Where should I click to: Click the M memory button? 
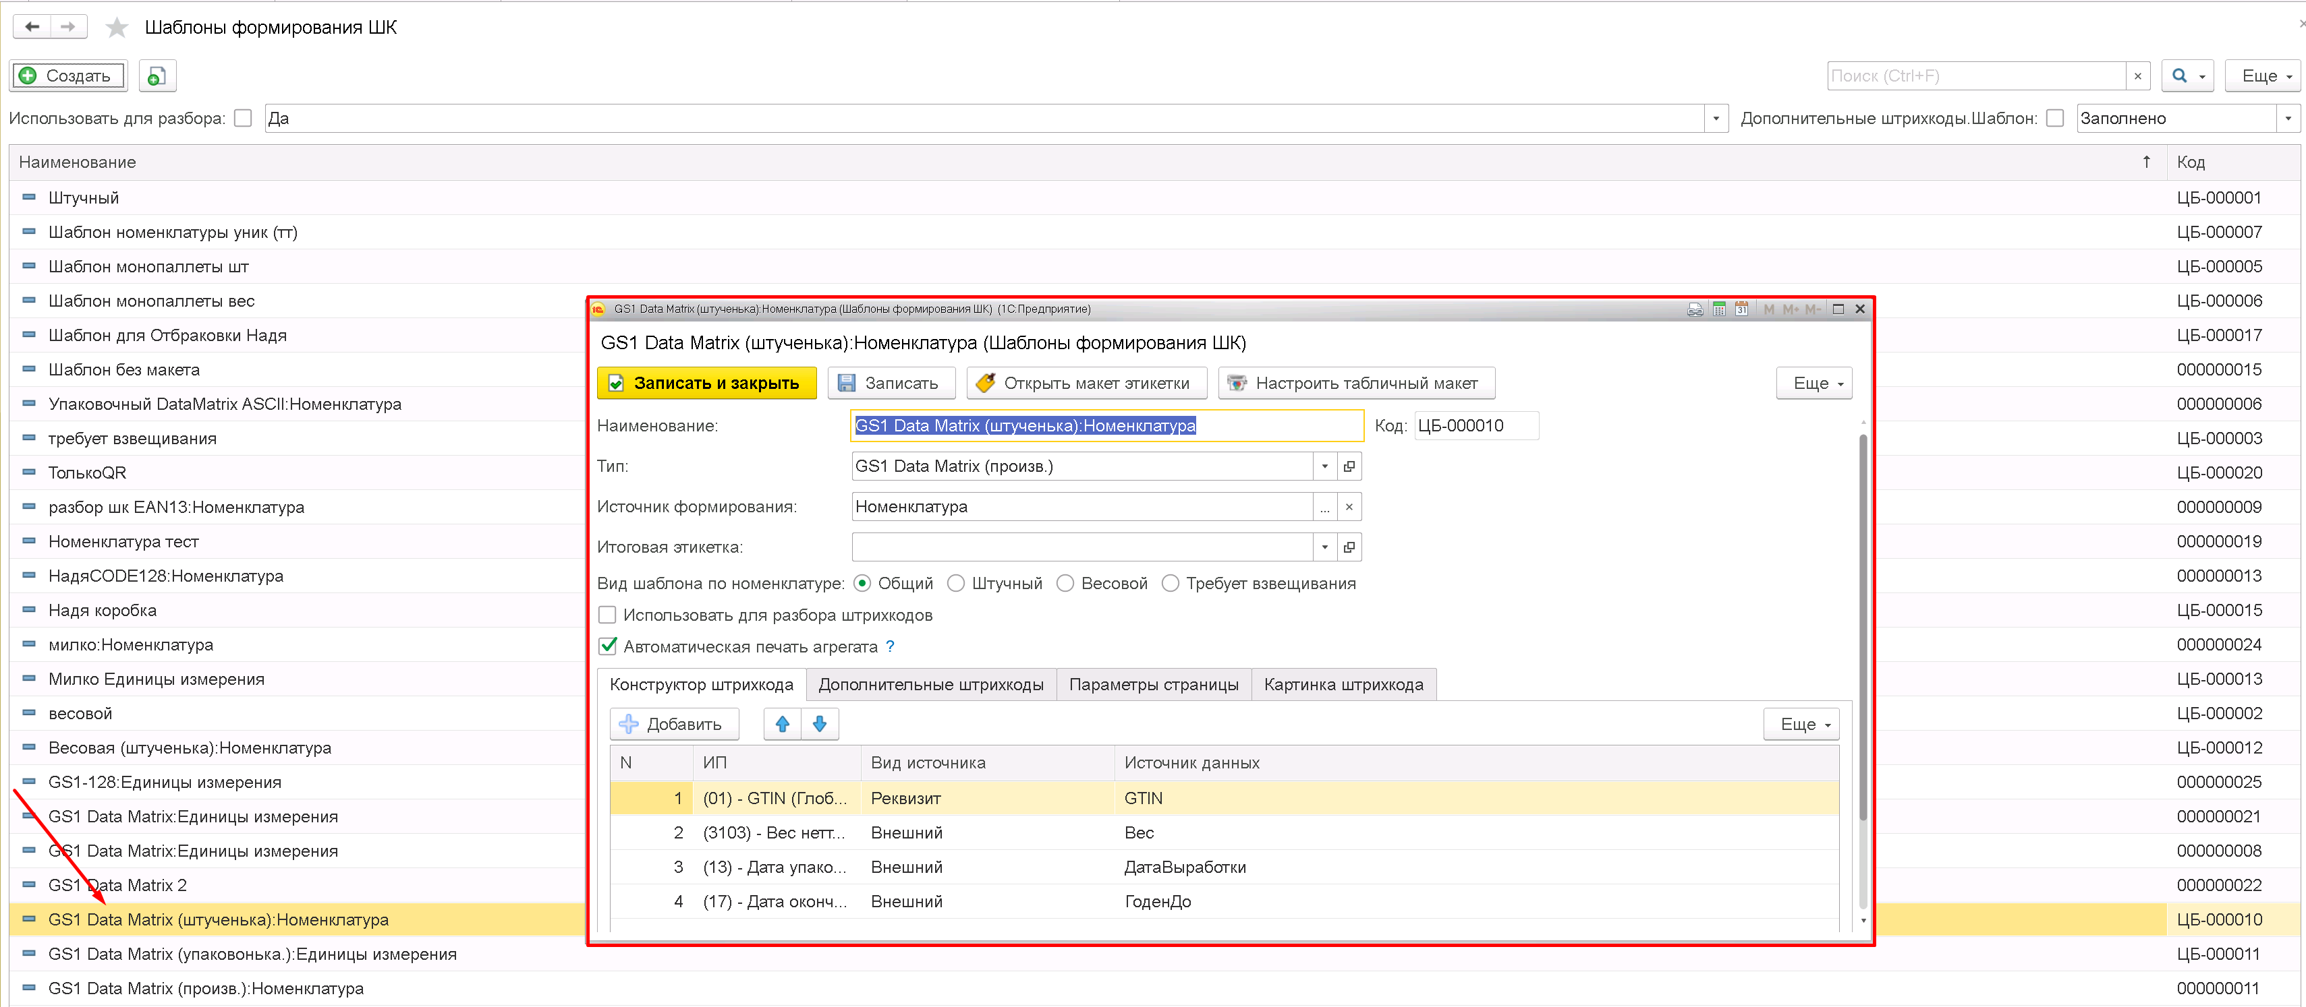(1769, 309)
